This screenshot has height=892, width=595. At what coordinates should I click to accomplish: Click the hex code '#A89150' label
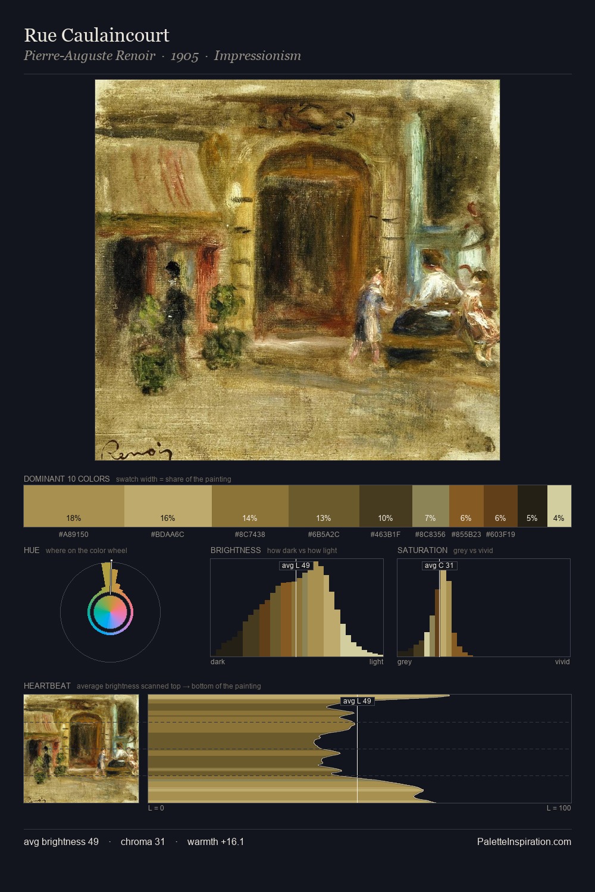coord(74,535)
